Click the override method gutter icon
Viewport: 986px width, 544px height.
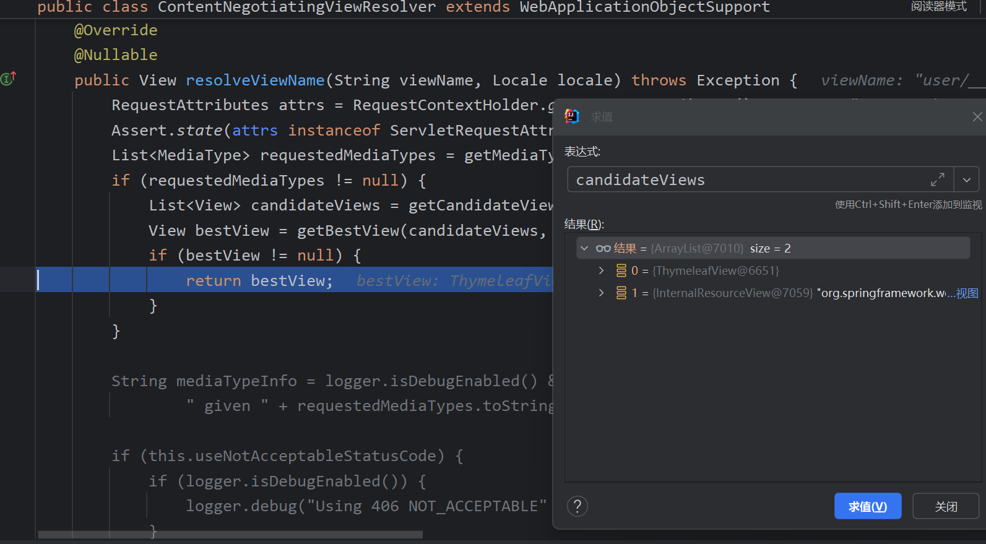coord(8,78)
